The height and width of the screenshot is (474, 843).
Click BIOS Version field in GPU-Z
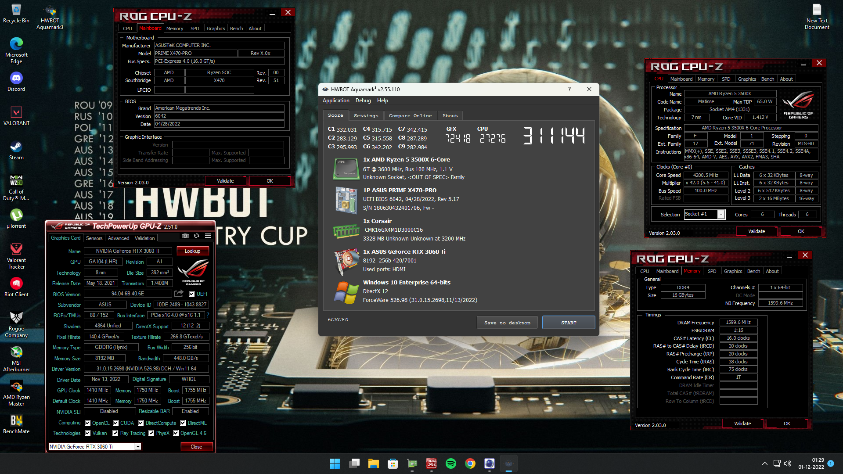[127, 294]
